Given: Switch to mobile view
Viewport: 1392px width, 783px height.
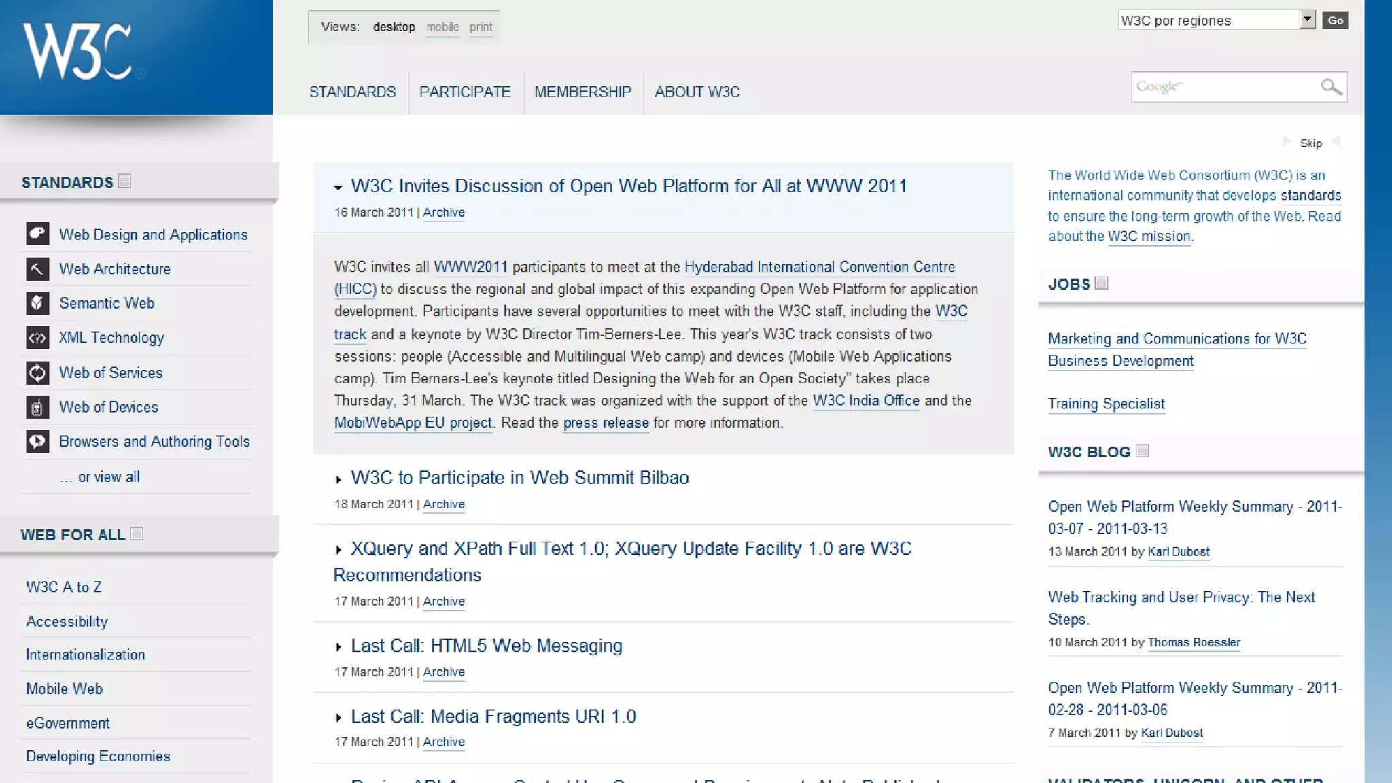Looking at the screenshot, I should pos(442,27).
